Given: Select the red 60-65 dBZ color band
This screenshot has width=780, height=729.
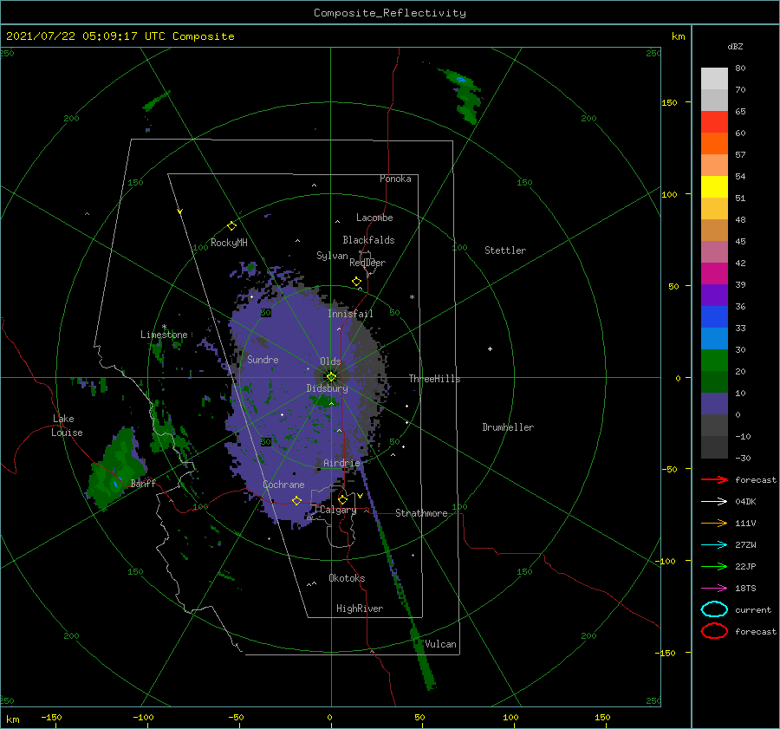Looking at the screenshot, I should pyautogui.click(x=714, y=122).
